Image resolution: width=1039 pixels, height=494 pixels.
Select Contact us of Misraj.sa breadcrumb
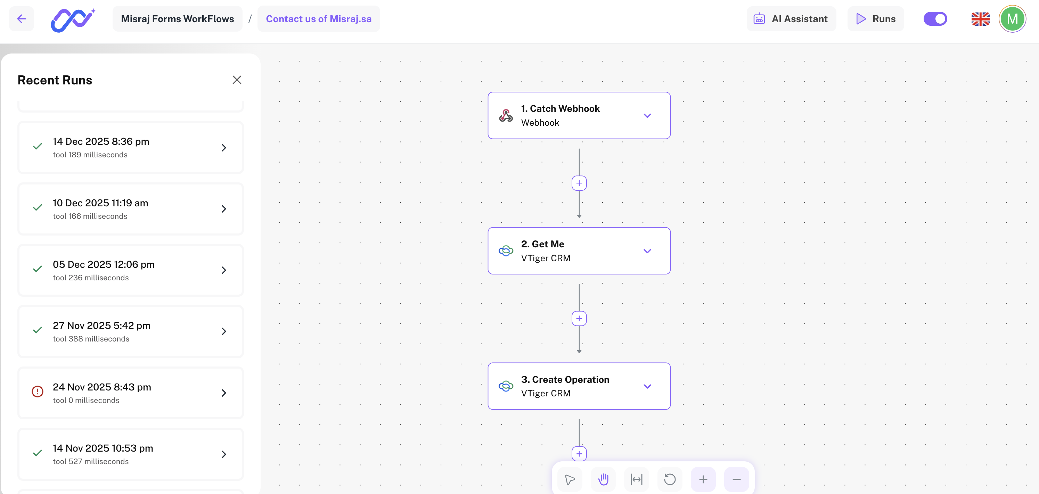click(x=319, y=18)
